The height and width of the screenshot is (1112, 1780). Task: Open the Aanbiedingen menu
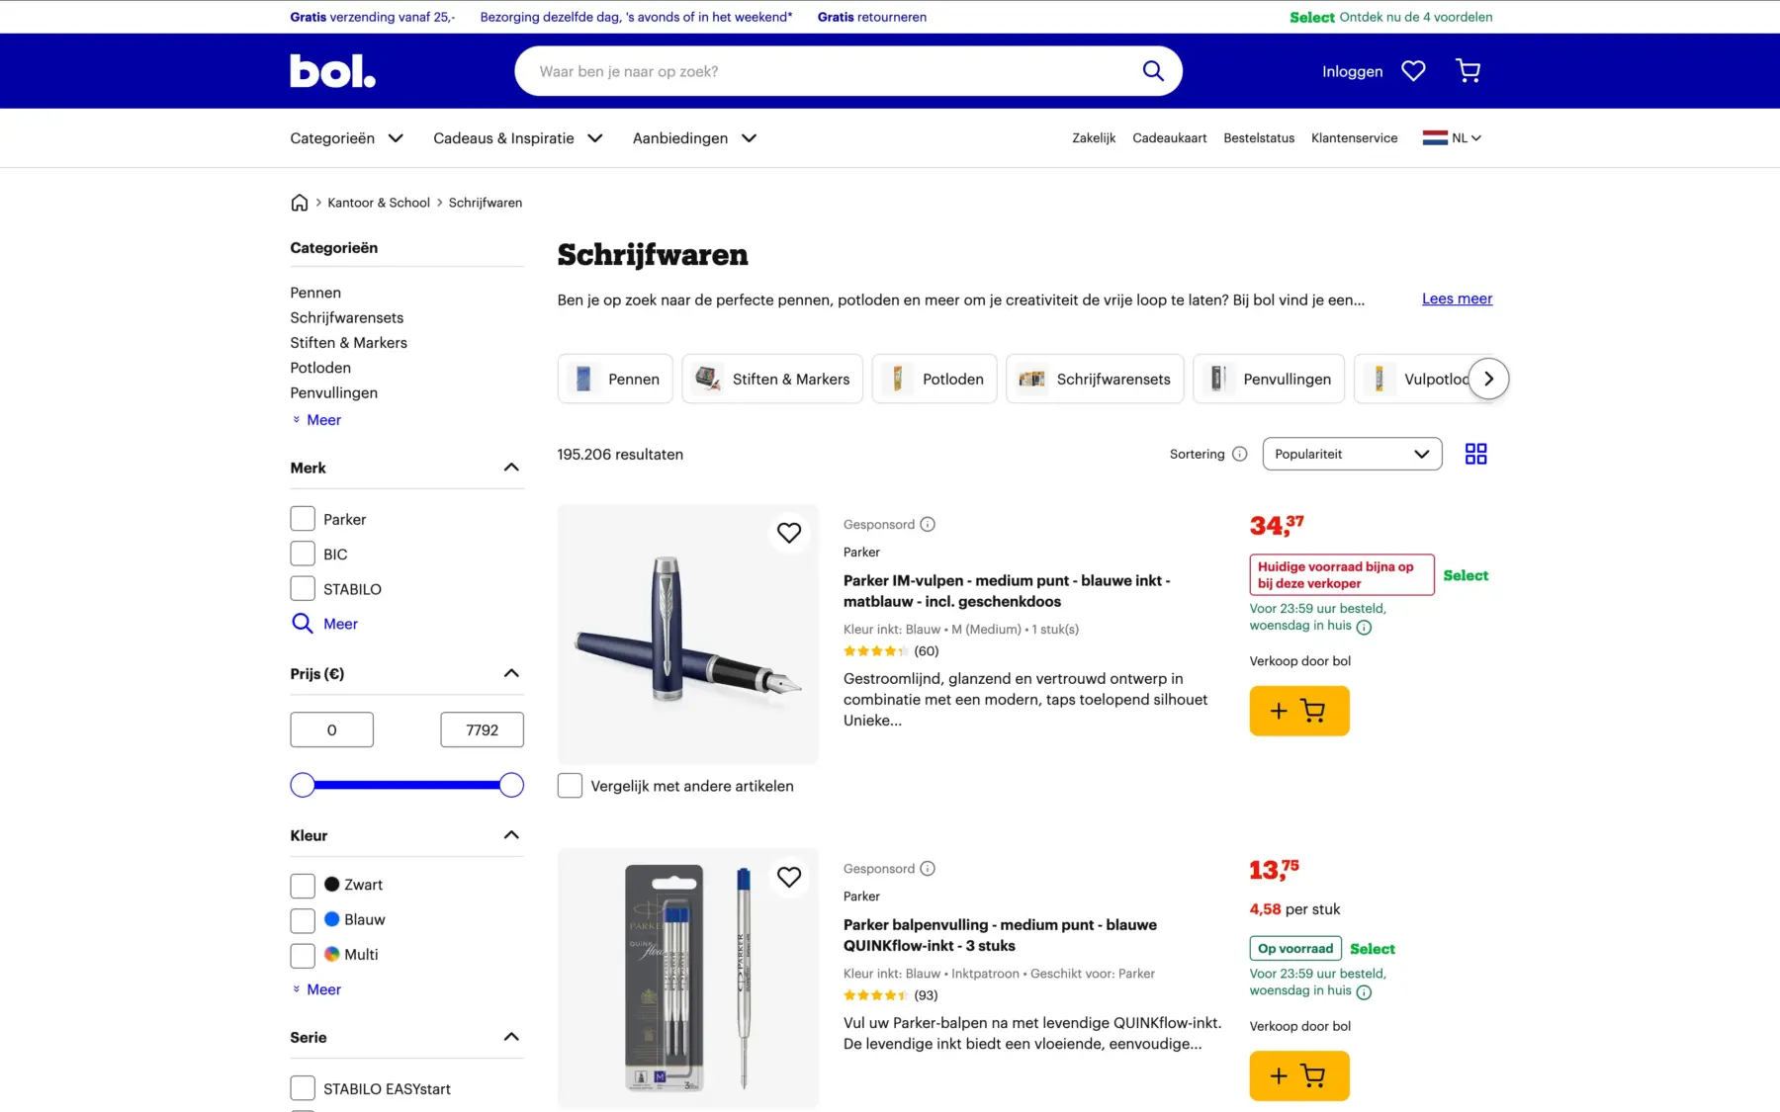point(694,138)
